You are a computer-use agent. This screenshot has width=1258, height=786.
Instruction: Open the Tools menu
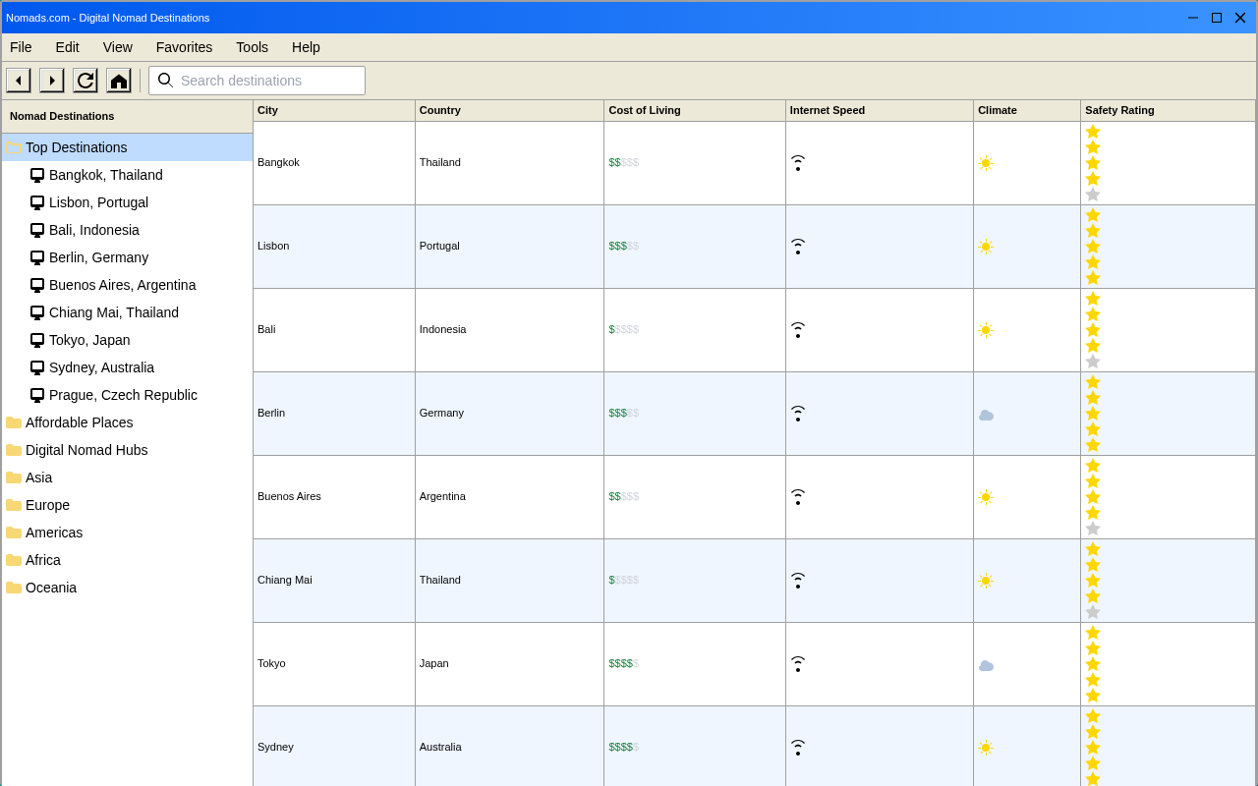[x=252, y=47]
